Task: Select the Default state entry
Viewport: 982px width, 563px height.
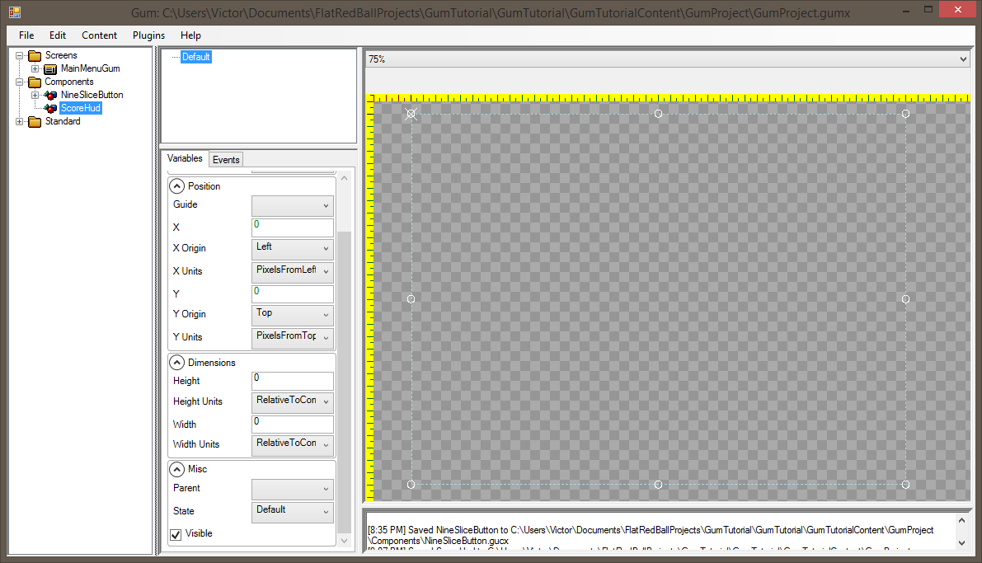Action: click(196, 57)
